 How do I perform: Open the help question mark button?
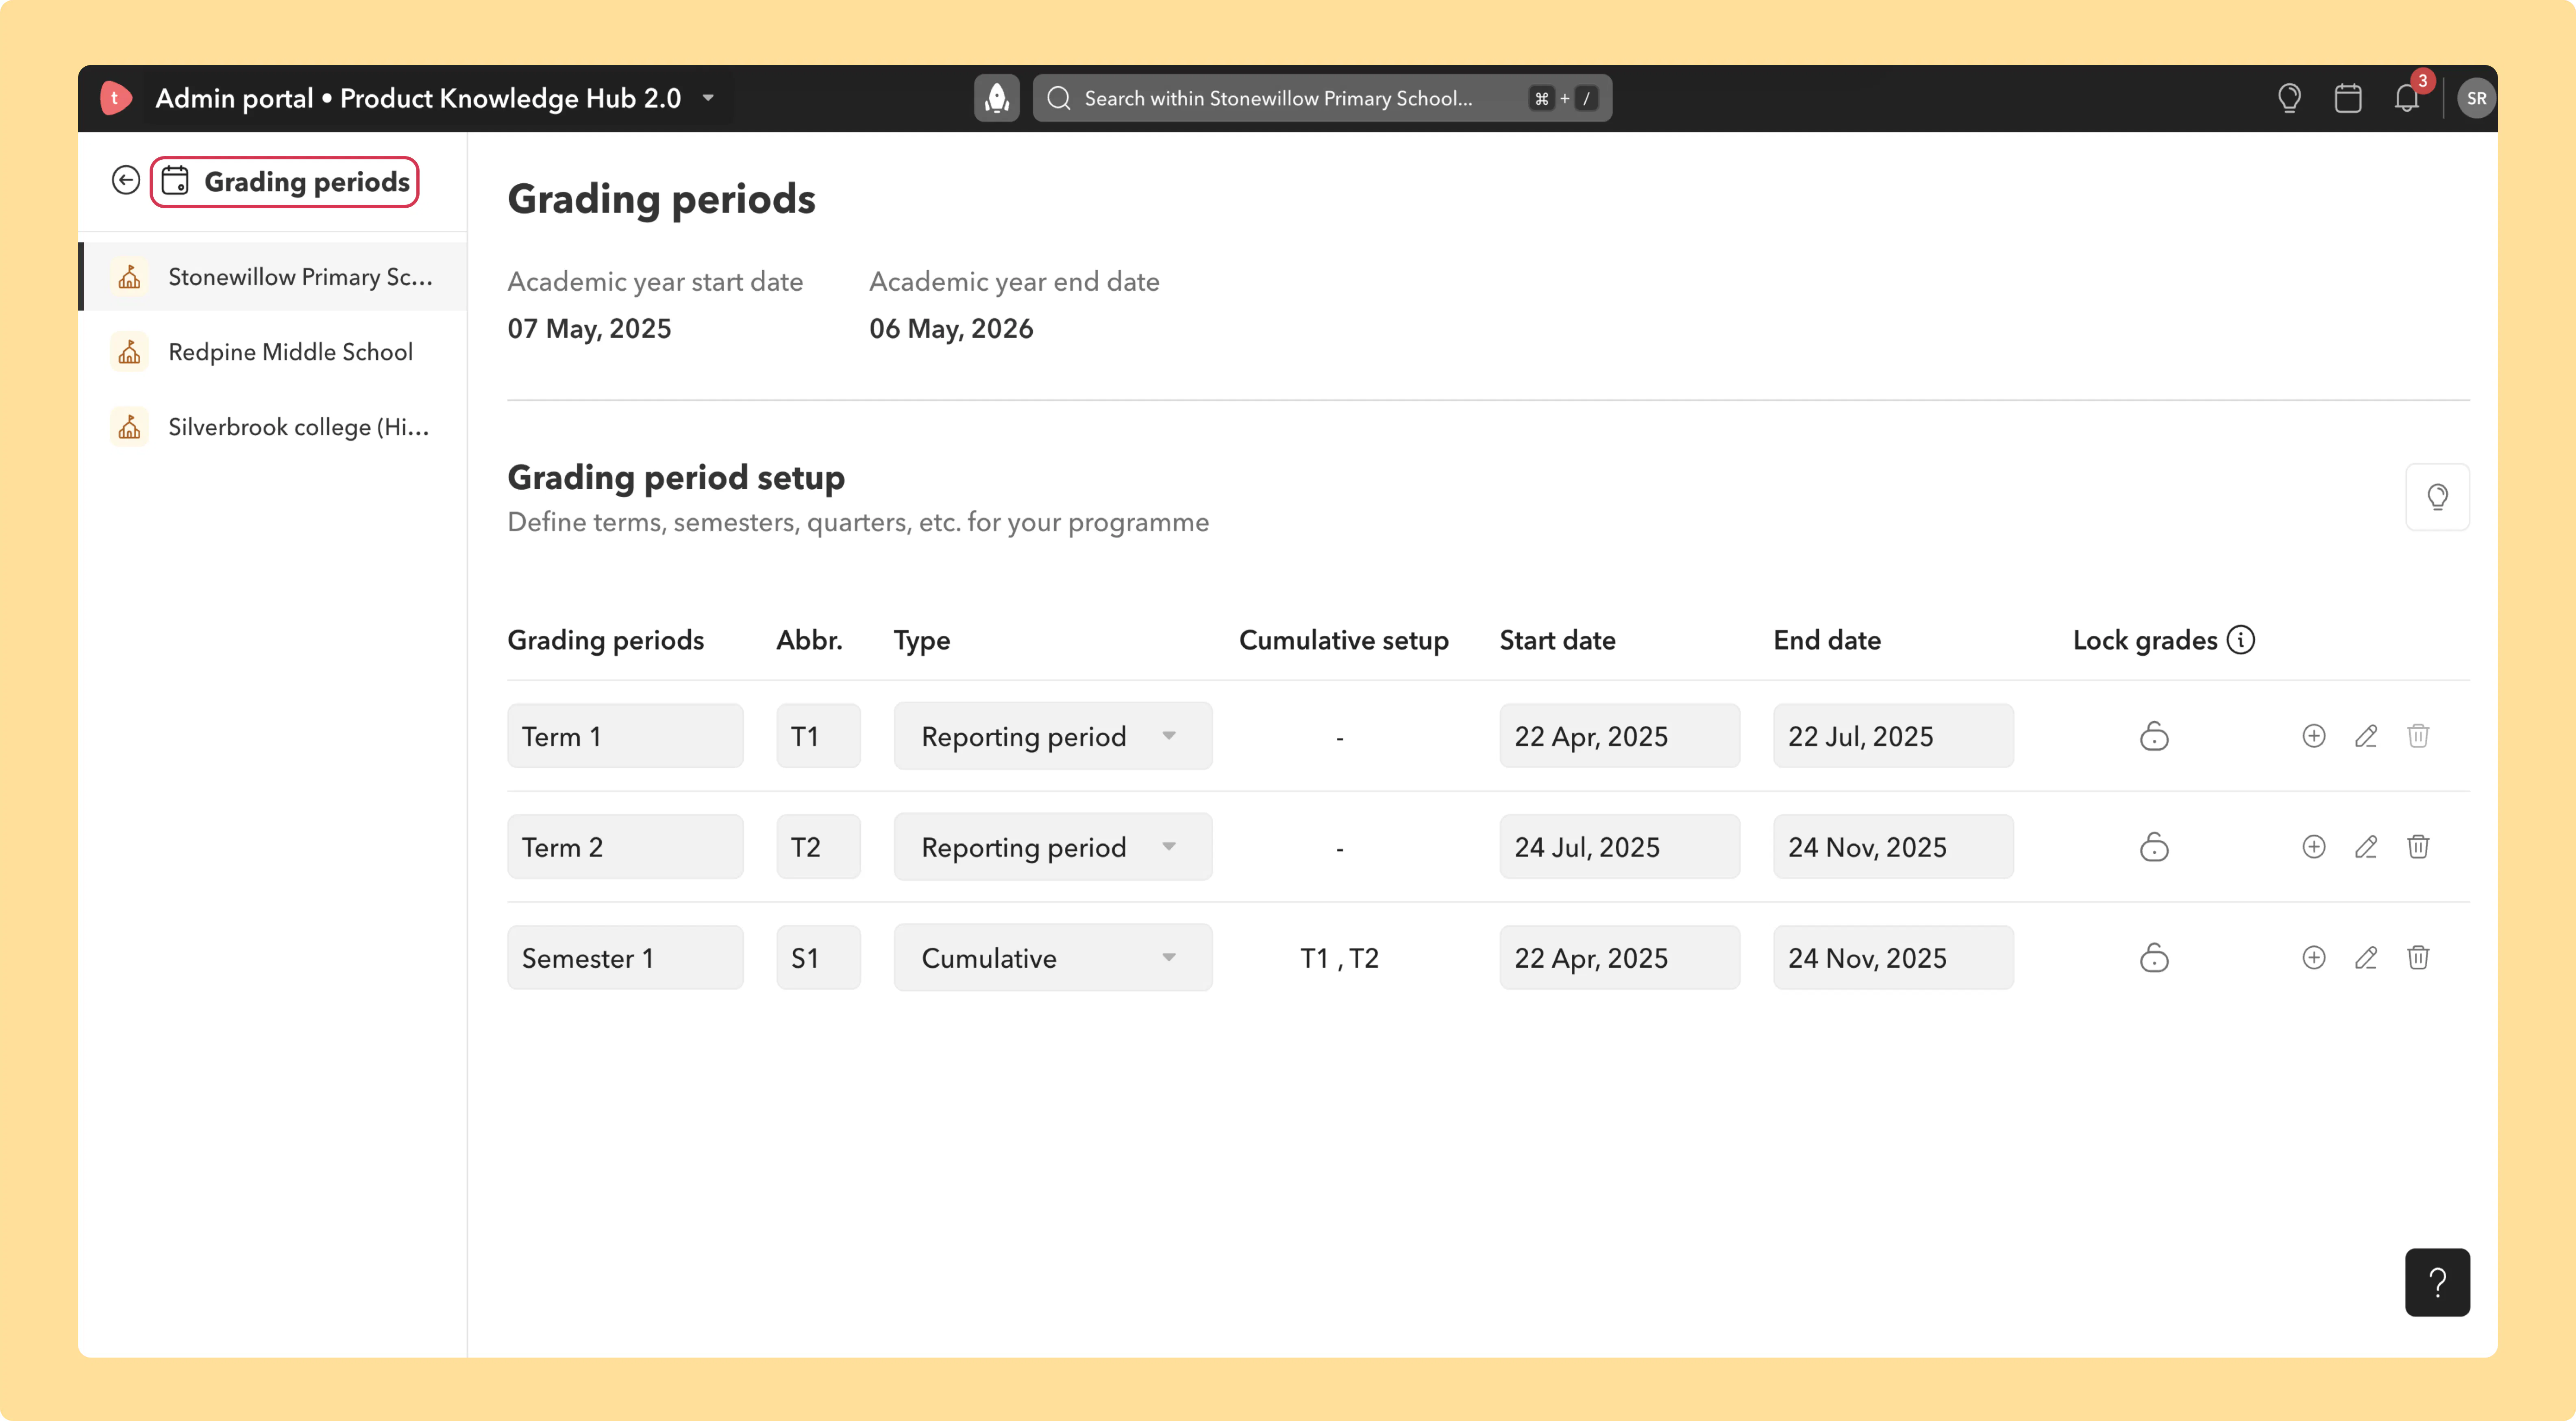[2437, 1282]
